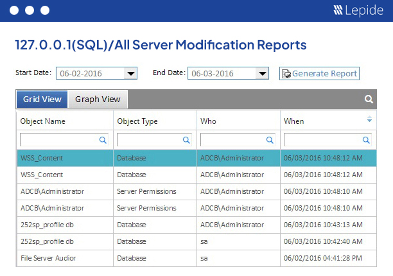Click the Lepide logo
This screenshot has height=276, width=393.
[358, 10]
